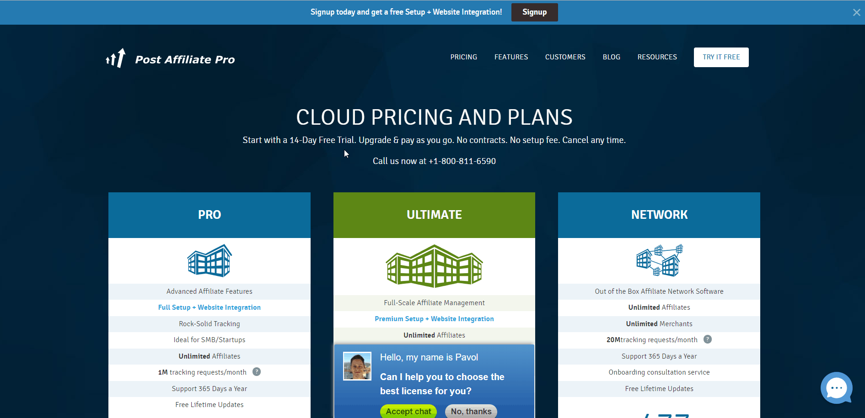Click 'Onboarding consultation service' row
Viewport: 865px width, 418px height.
tap(659, 372)
